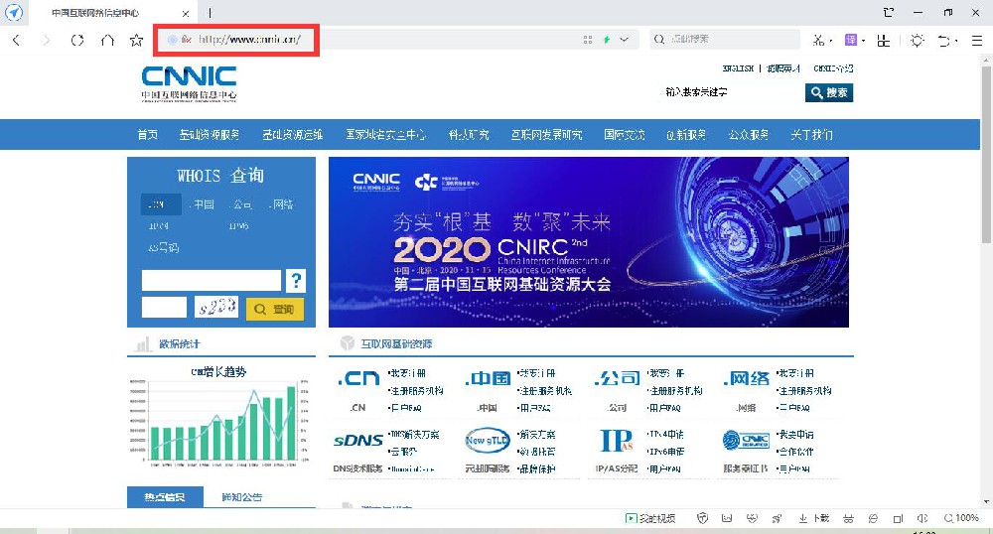Select the IPv6 WHOIS query option
993x534 pixels.
click(238, 226)
